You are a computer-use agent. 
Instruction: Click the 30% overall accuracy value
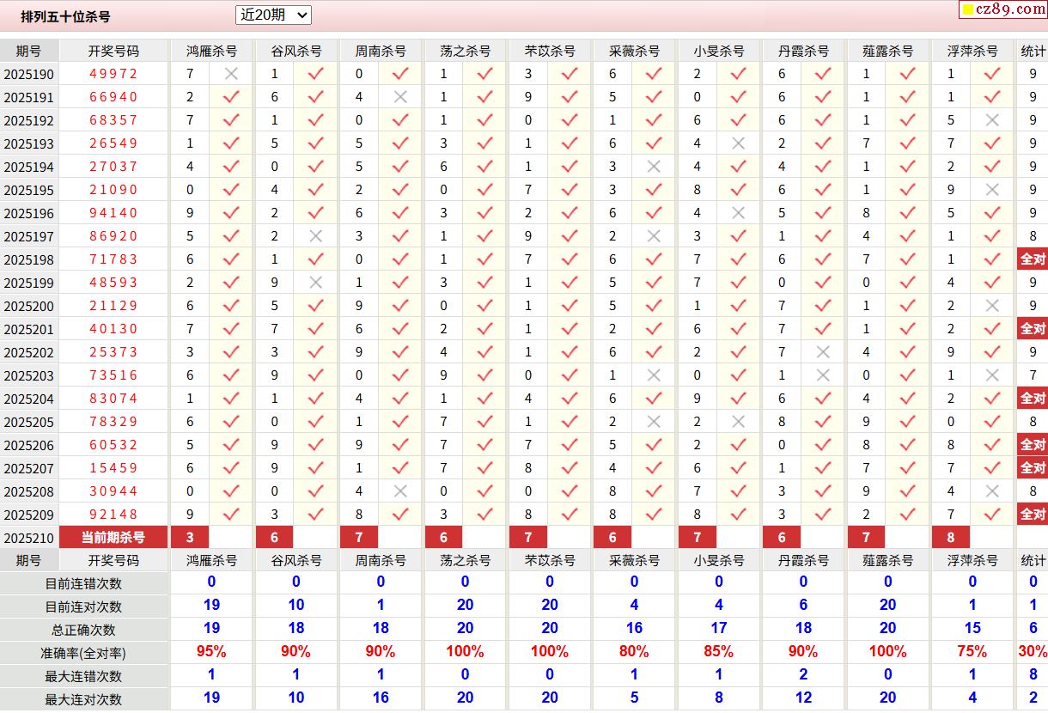click(1033, 652)
